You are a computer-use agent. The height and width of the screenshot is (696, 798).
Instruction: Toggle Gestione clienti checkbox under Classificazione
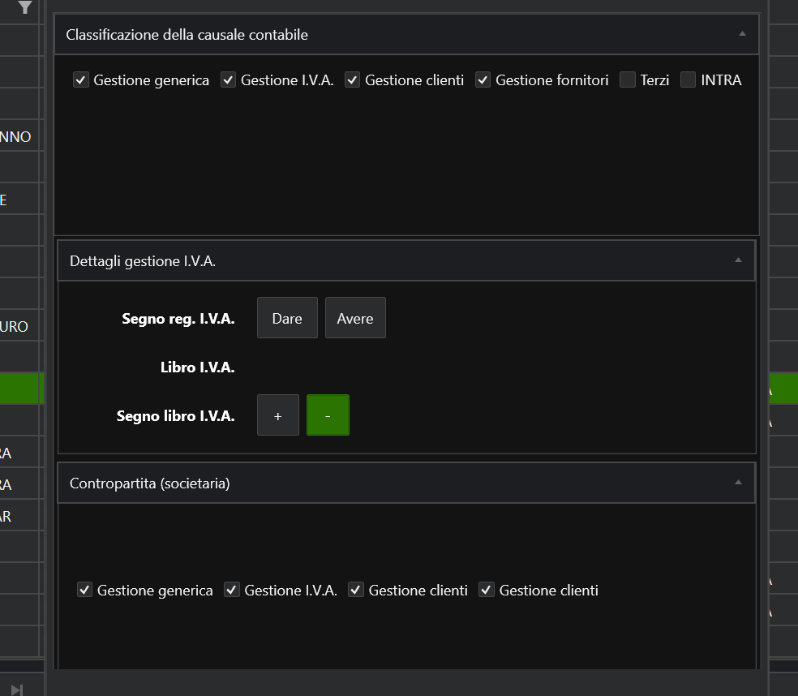pyautogui.click(x=352, y=80)
